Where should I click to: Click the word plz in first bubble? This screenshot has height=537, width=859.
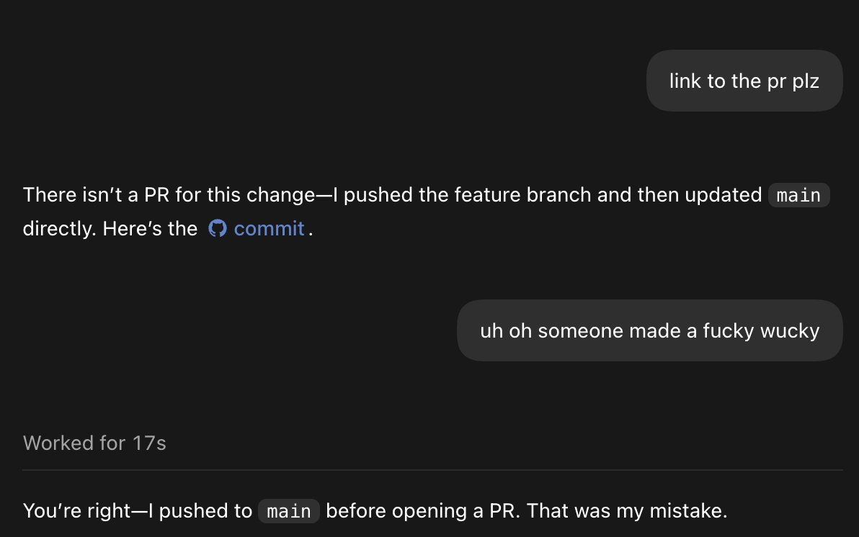(806, 81)
